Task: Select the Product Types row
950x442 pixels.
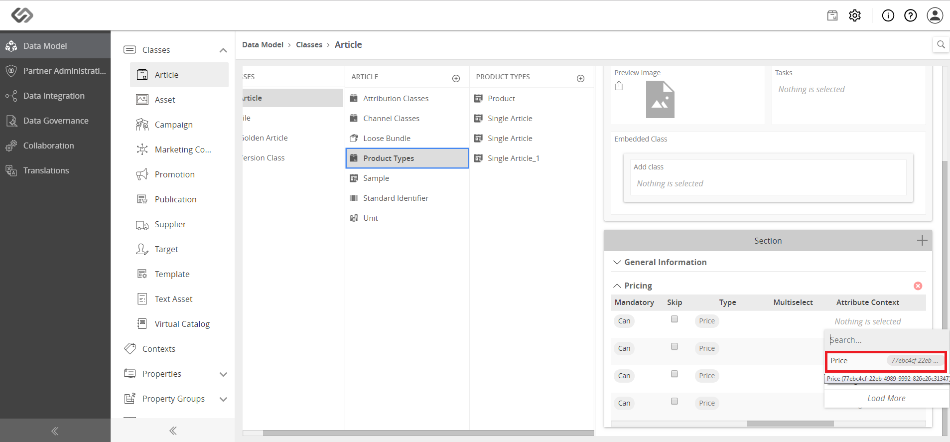Action: point(407,158)
